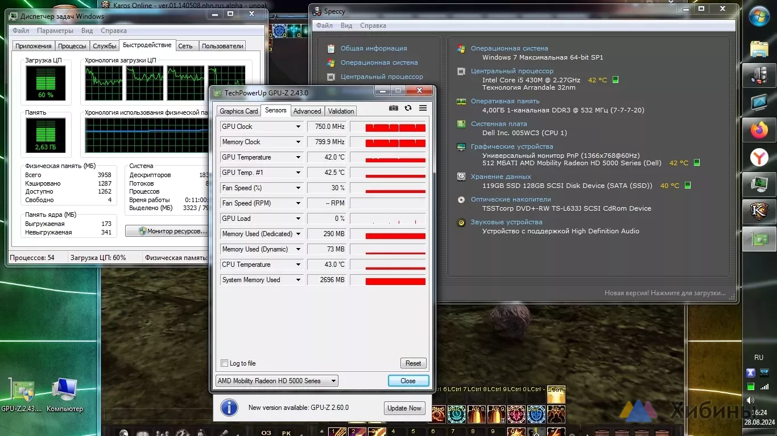The width and height of the screenshot is (777, 436).
Task: Open the GPU Clock sensor dropdown
Action: click(298, 127)
